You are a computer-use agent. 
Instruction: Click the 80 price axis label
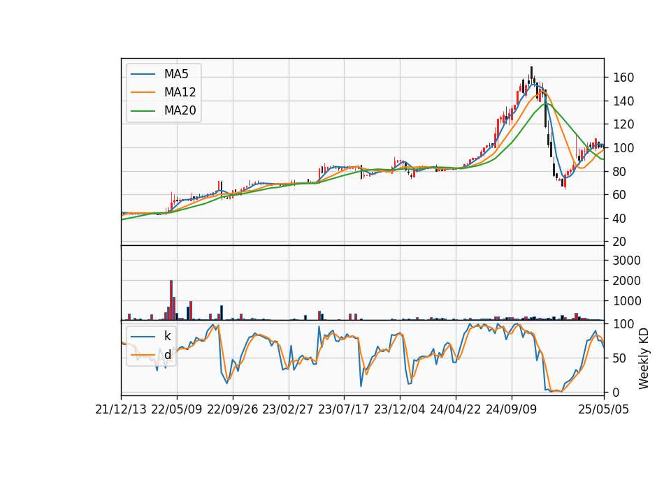tap(620, 172)
